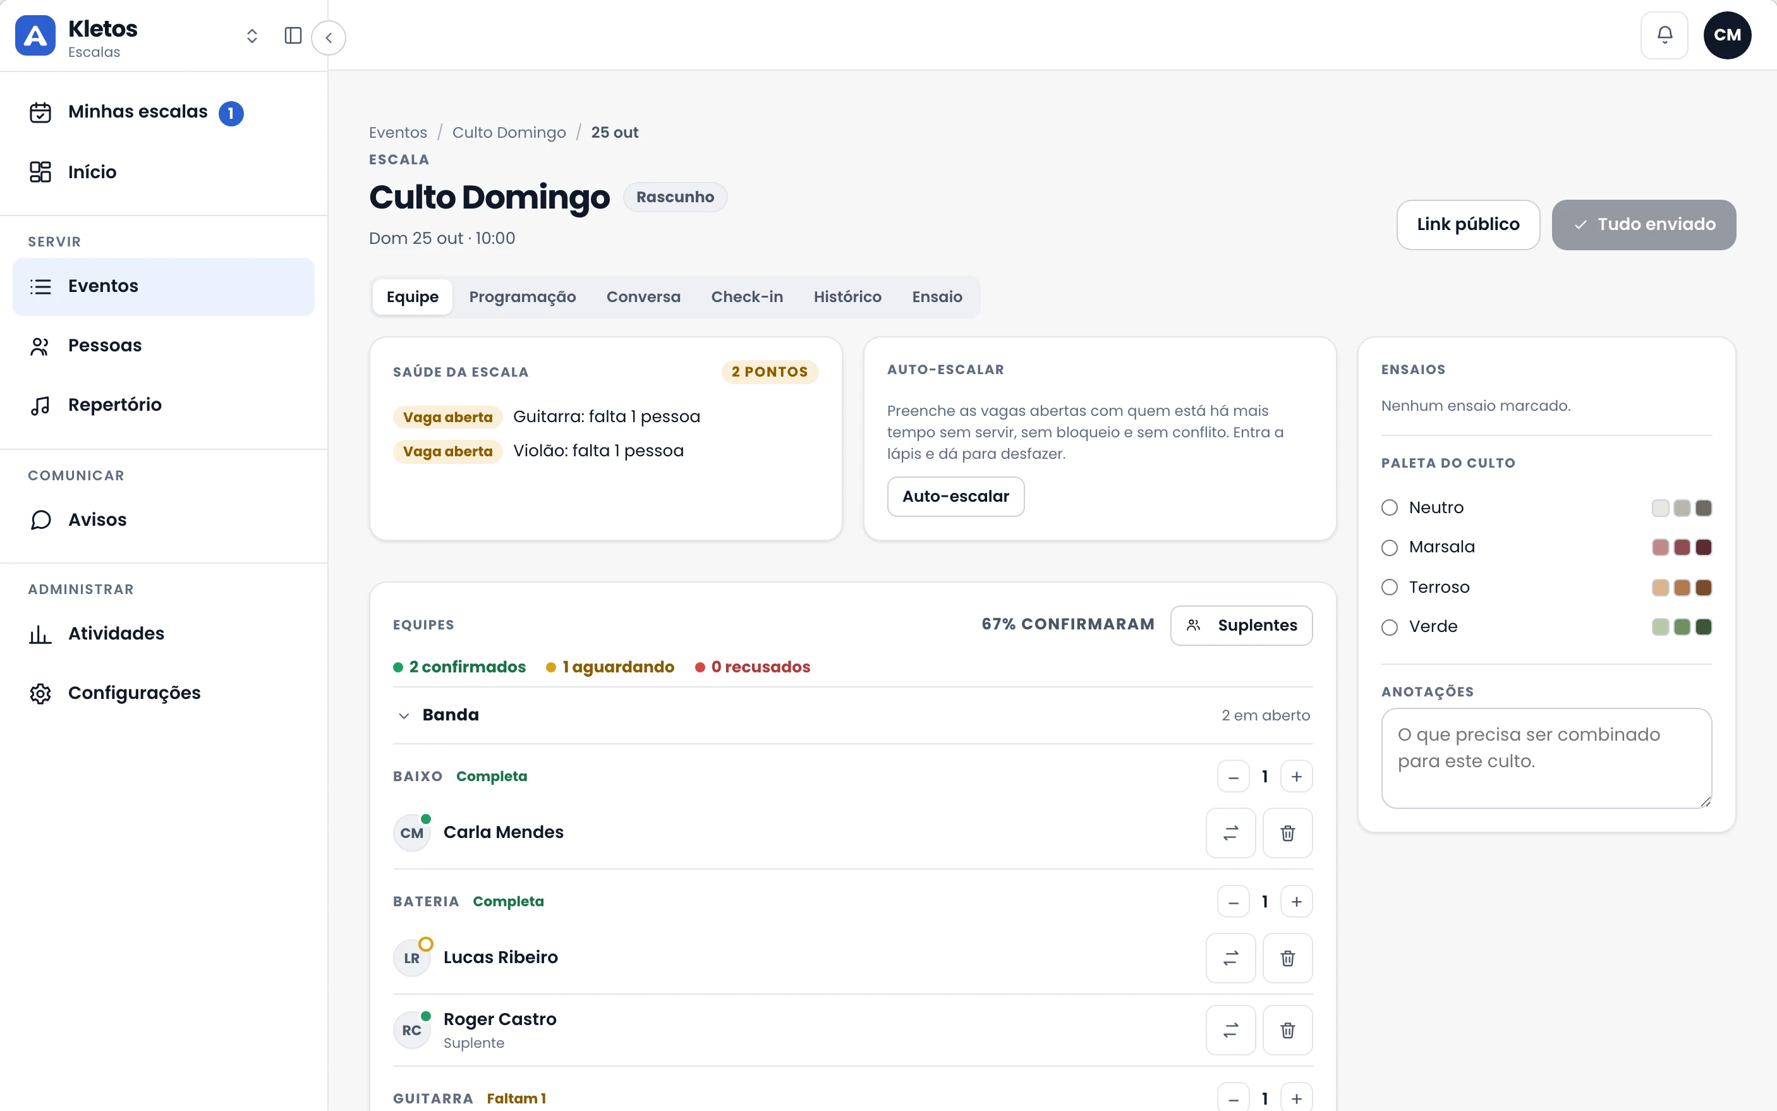Screen dimensions: 1777x1111
Task: Go to Início in sidebar
Action: click(163, 172)
